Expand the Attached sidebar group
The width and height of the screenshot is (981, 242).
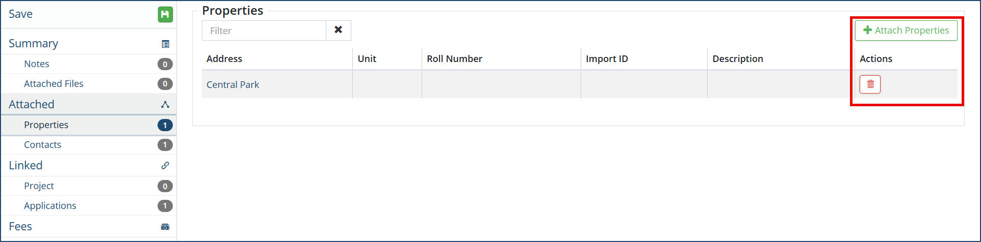pyautogui.click(x=32, y=105)
